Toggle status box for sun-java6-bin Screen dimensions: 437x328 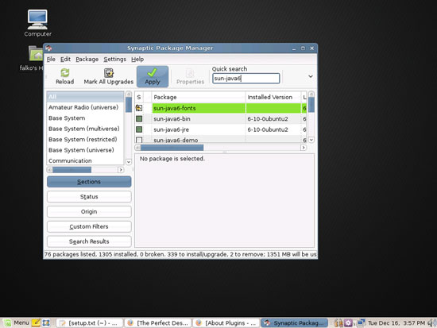tap(139, 118)
